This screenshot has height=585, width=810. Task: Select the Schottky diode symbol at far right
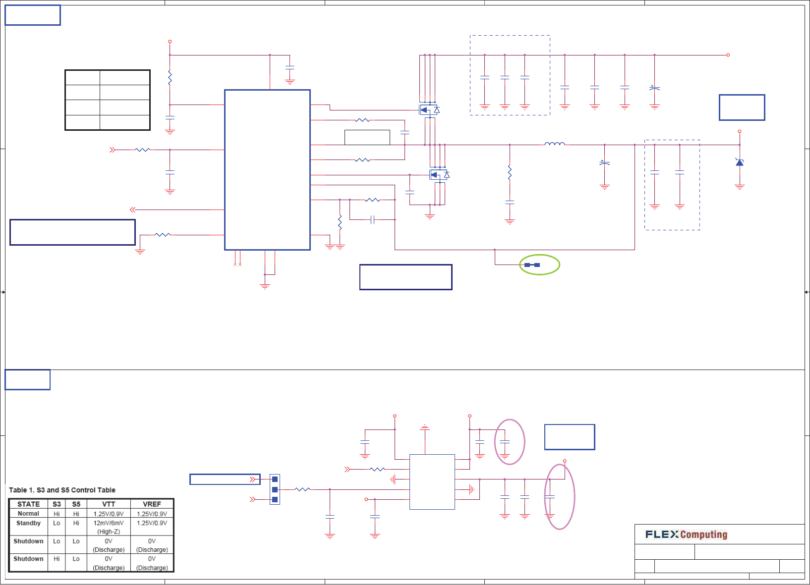coord(739,162)
